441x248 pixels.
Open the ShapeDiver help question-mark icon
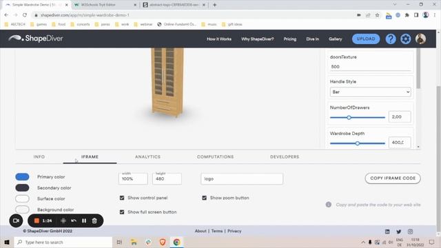[391, 39]
